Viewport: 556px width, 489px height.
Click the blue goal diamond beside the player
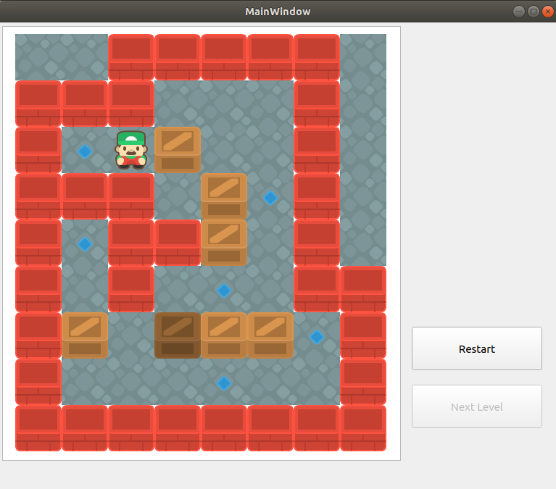coord(84,151)
